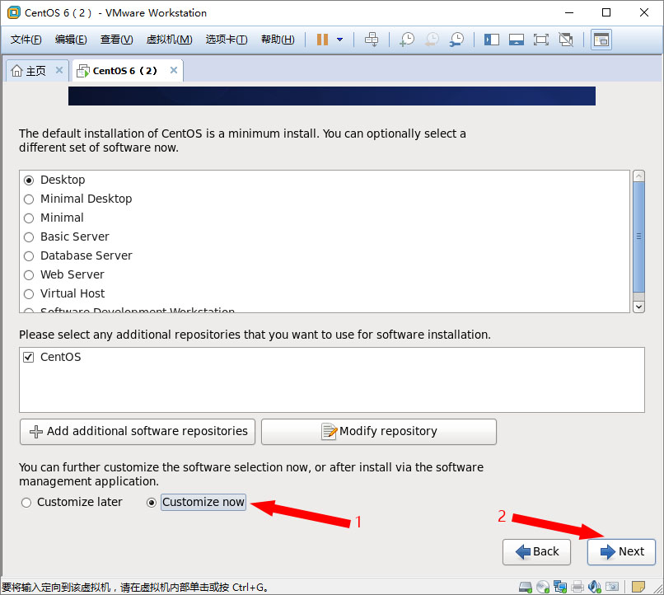The height and width of the screenshot is (595, 664).
Task: Click the send Ctrl+Alt+Del toolbar icon
Action: point(372,40)
